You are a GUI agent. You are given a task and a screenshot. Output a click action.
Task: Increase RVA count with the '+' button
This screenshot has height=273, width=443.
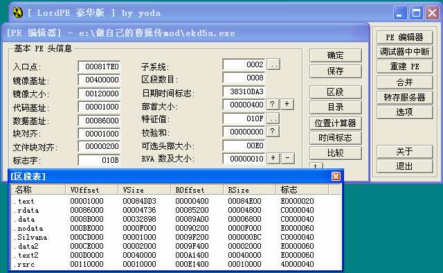tap(273, 158)
